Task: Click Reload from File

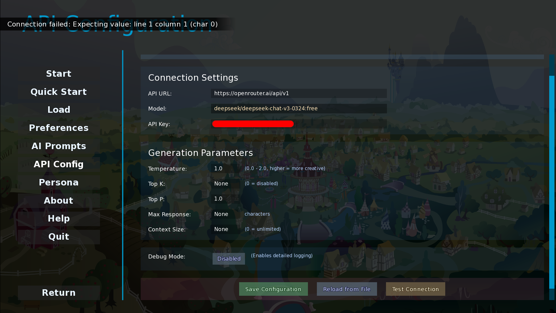Action: pyautogui.click(x=347, y=289)
